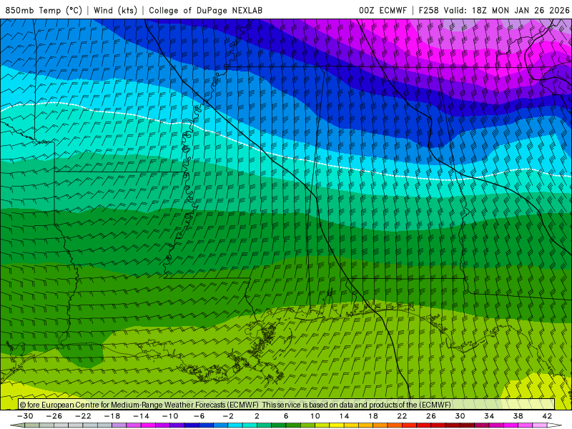Click the legend value 34
Screen dimensions: 572x429
489,416
